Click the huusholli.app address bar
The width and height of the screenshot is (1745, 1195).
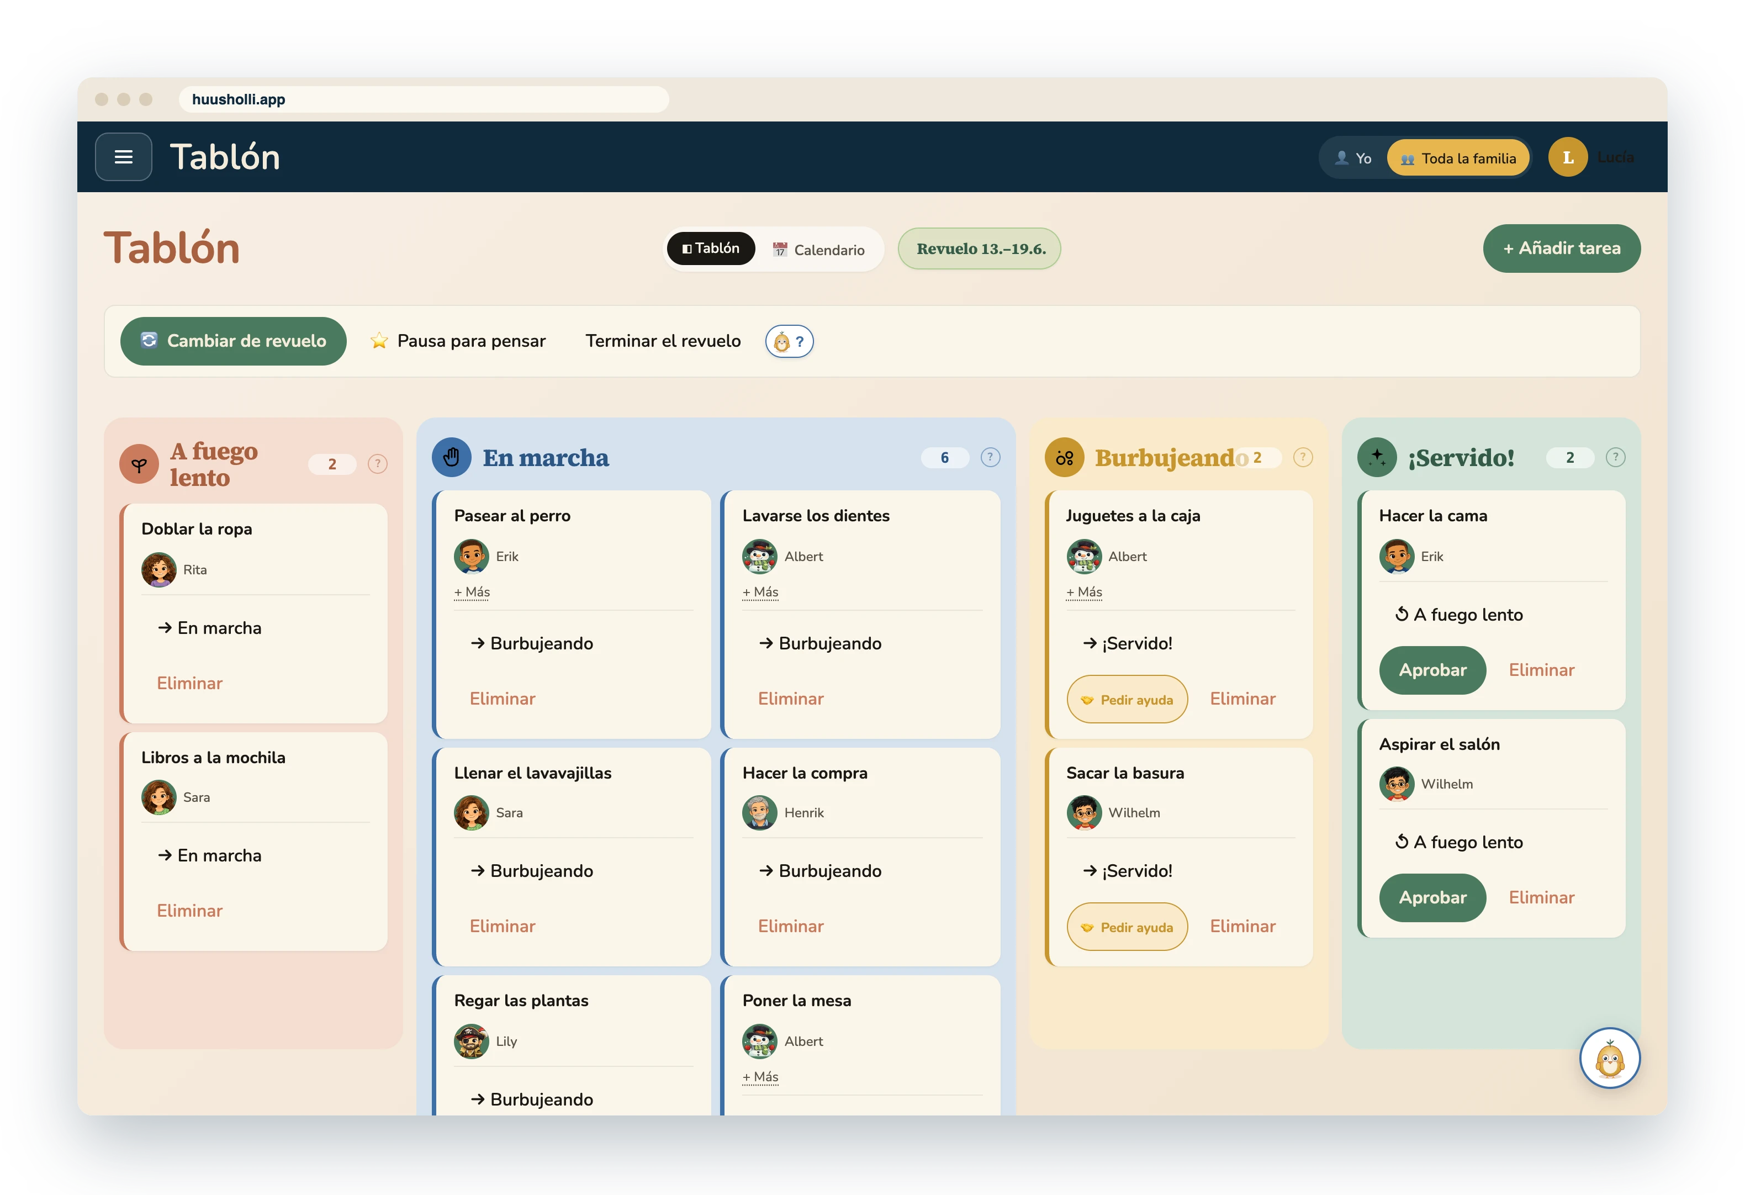(x=424, y=99)
